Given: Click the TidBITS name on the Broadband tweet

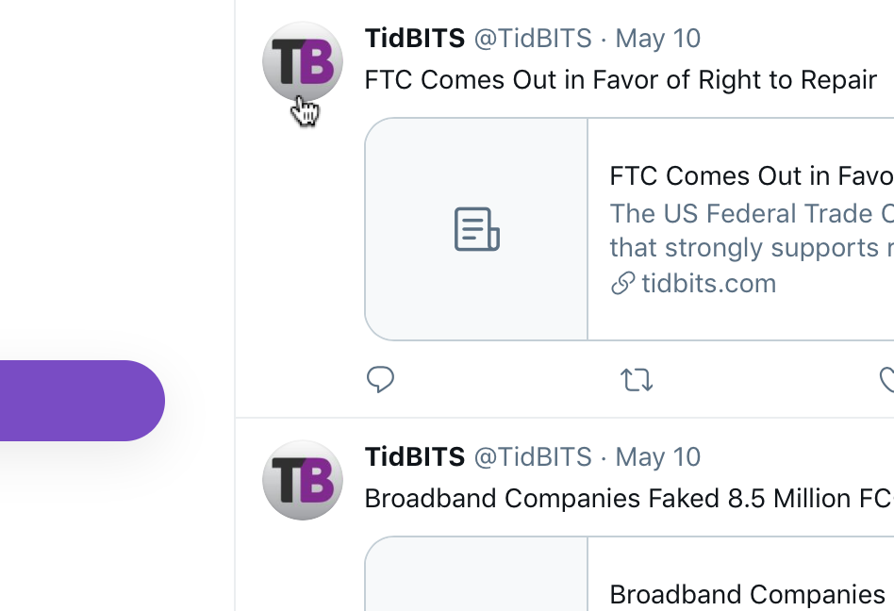Looking at the screenshot, I should click(415, 457).
